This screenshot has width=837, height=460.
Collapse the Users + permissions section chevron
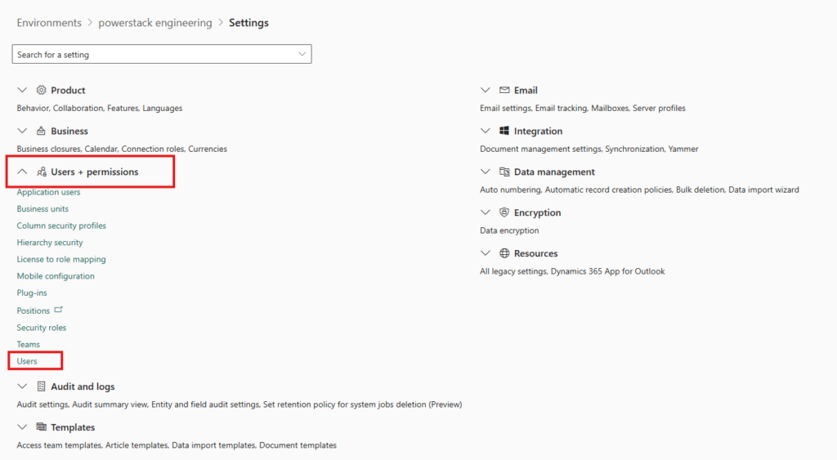(x=22, y=172)
